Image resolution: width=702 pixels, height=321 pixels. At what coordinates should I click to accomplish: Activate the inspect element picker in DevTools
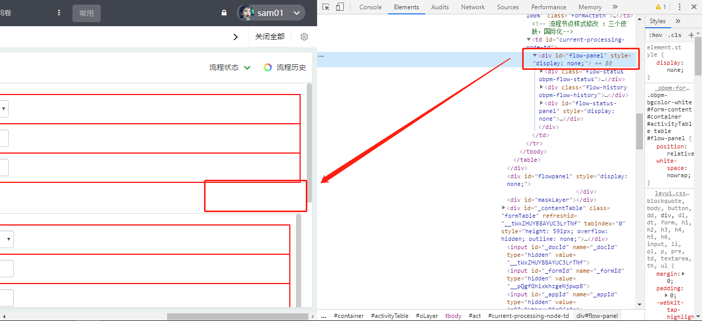point(326,7)
